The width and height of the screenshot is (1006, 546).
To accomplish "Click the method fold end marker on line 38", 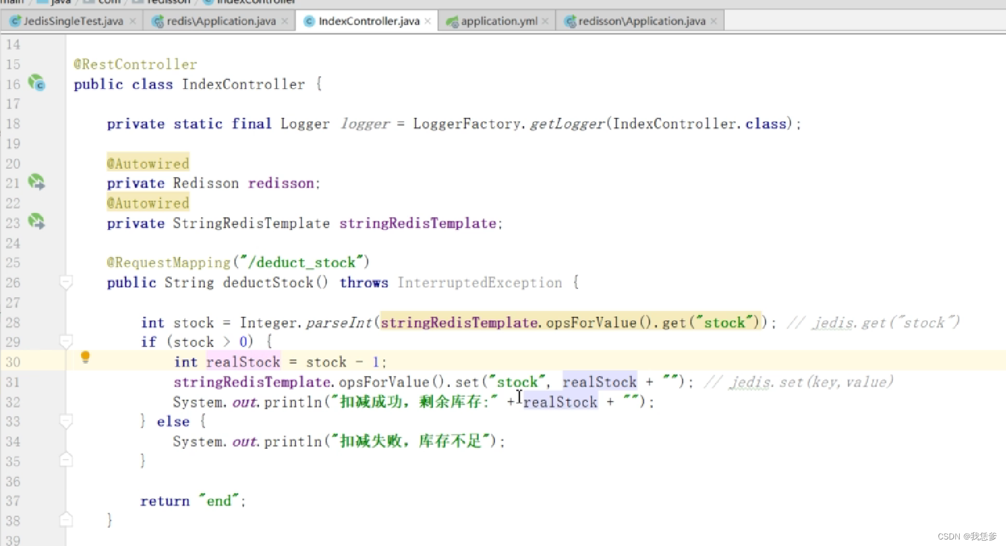I will [x=66, y=519].
